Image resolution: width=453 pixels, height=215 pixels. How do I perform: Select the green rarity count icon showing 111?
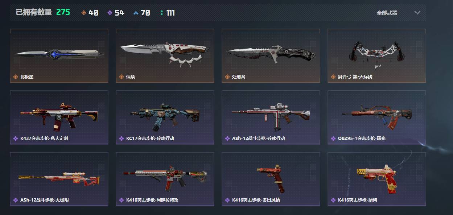[x=162, y=13]
